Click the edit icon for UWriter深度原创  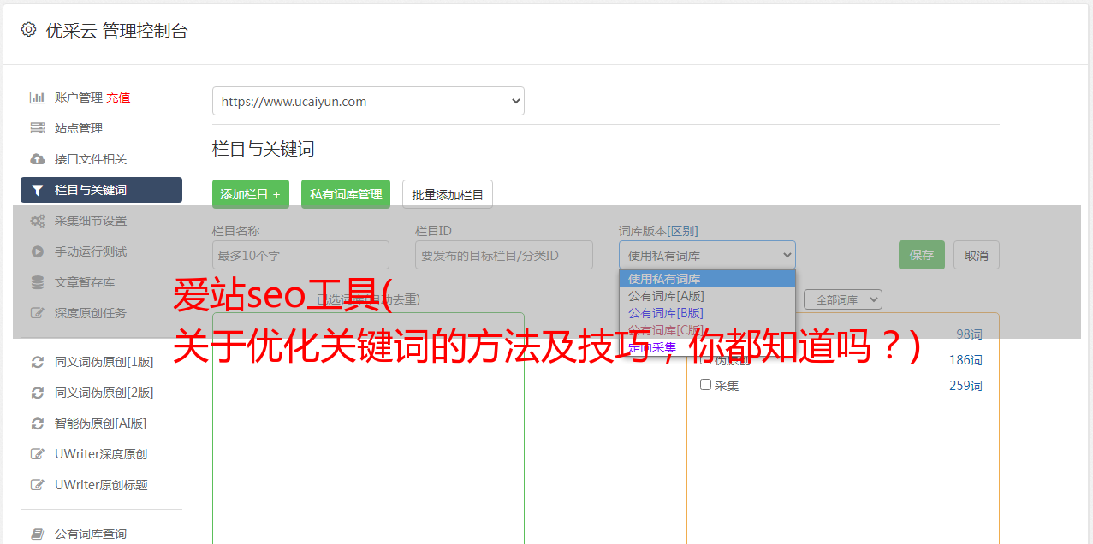[x=37, y=454]
